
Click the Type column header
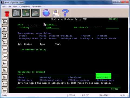pos(42,44)
